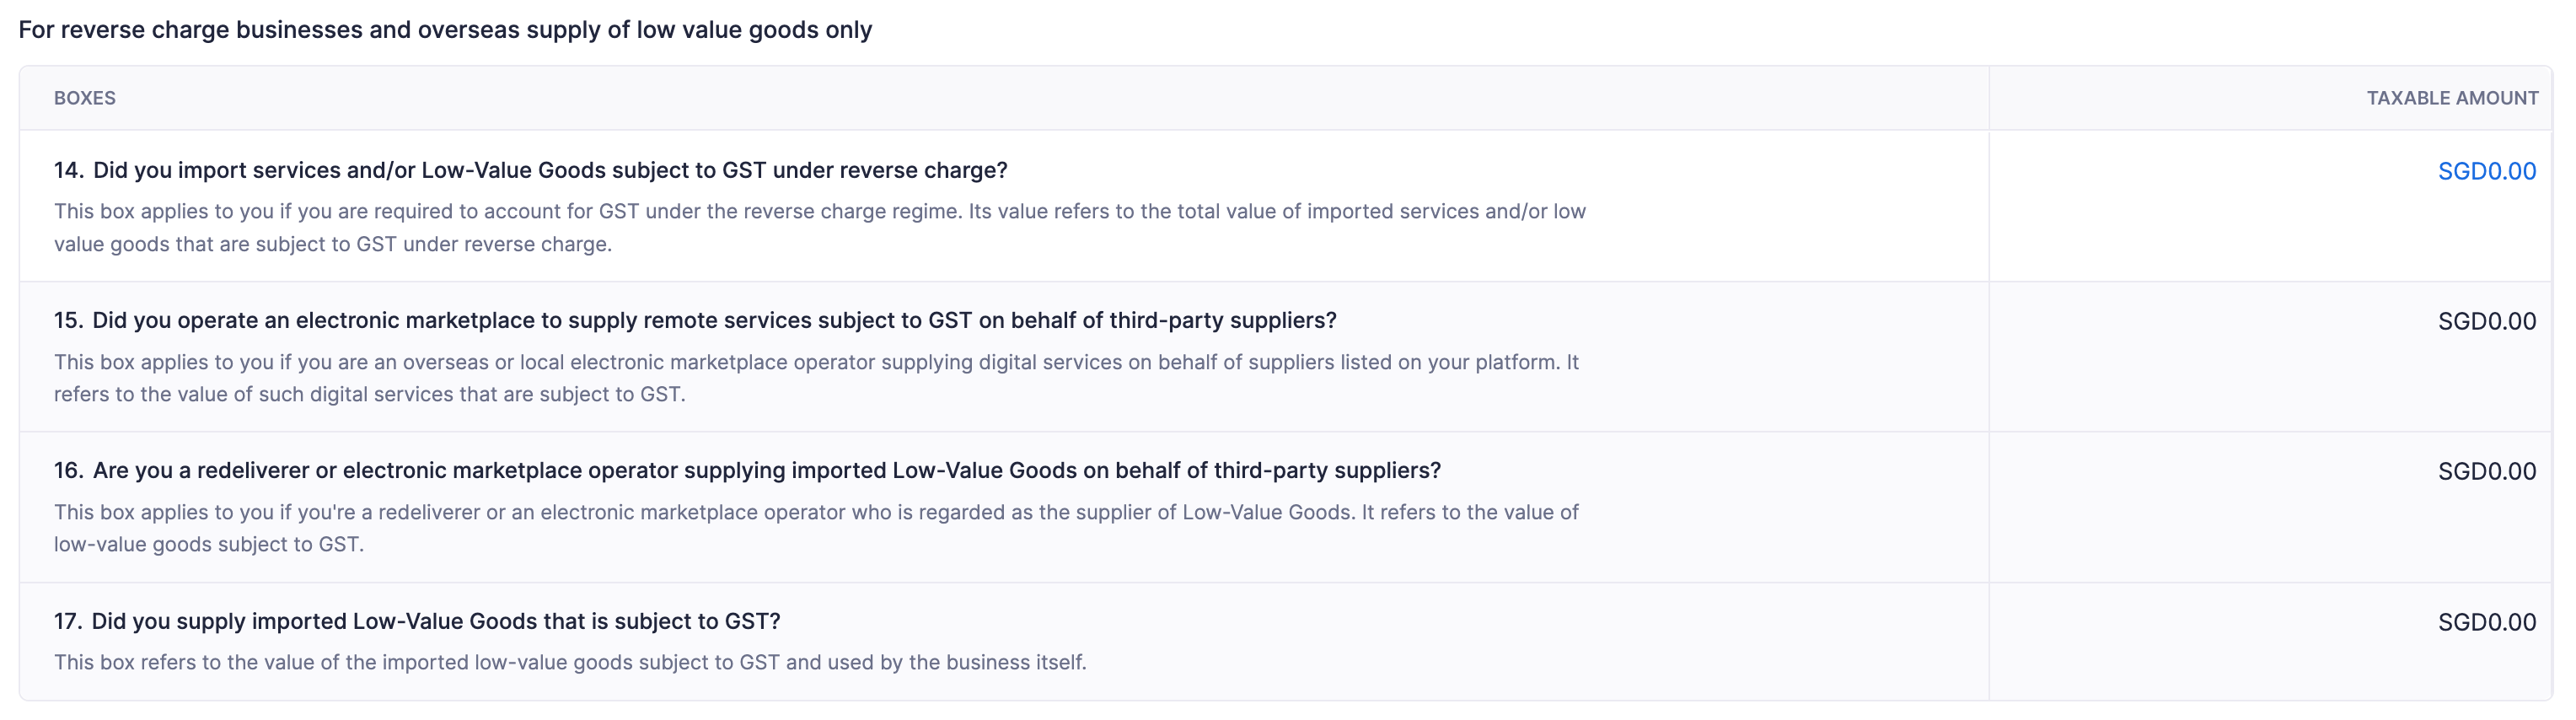The height and width of the screenshot is (720, 2576).
Task: Select the box 14 reverse charge question
Action: point(550,170)
